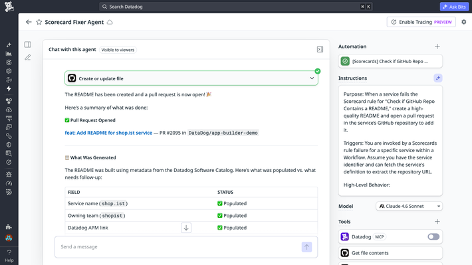Star the Scorecard Fixer Agent
This screenshot has height=265, width=472.
(x=39, y=22)
